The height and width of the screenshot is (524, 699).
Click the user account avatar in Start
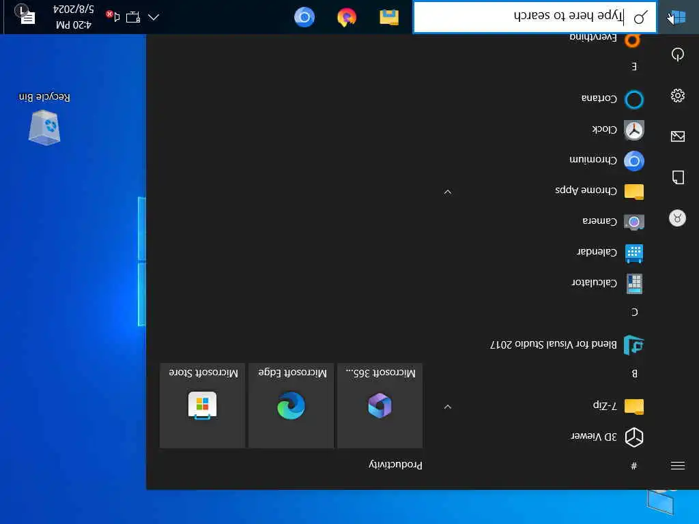pyautogui.click(x=678, y=218)
